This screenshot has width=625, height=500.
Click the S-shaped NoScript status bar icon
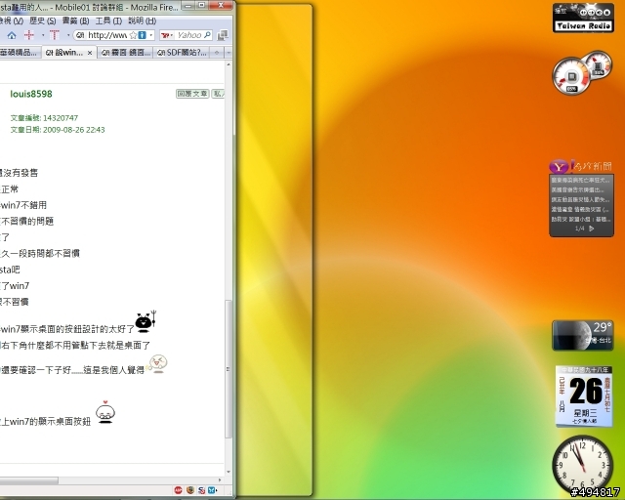(x=202, y=490)
